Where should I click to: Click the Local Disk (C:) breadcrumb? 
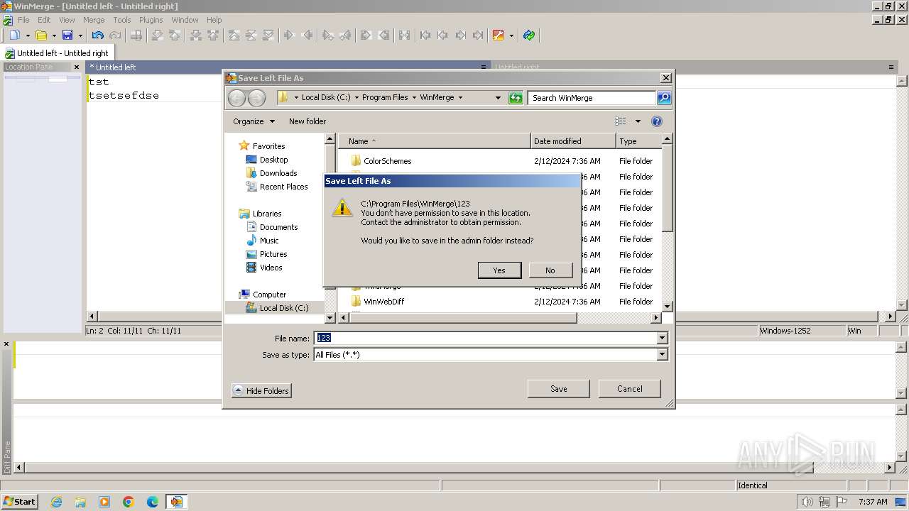point(325,97)
